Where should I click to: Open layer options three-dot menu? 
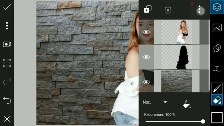[x=200, y=9]
